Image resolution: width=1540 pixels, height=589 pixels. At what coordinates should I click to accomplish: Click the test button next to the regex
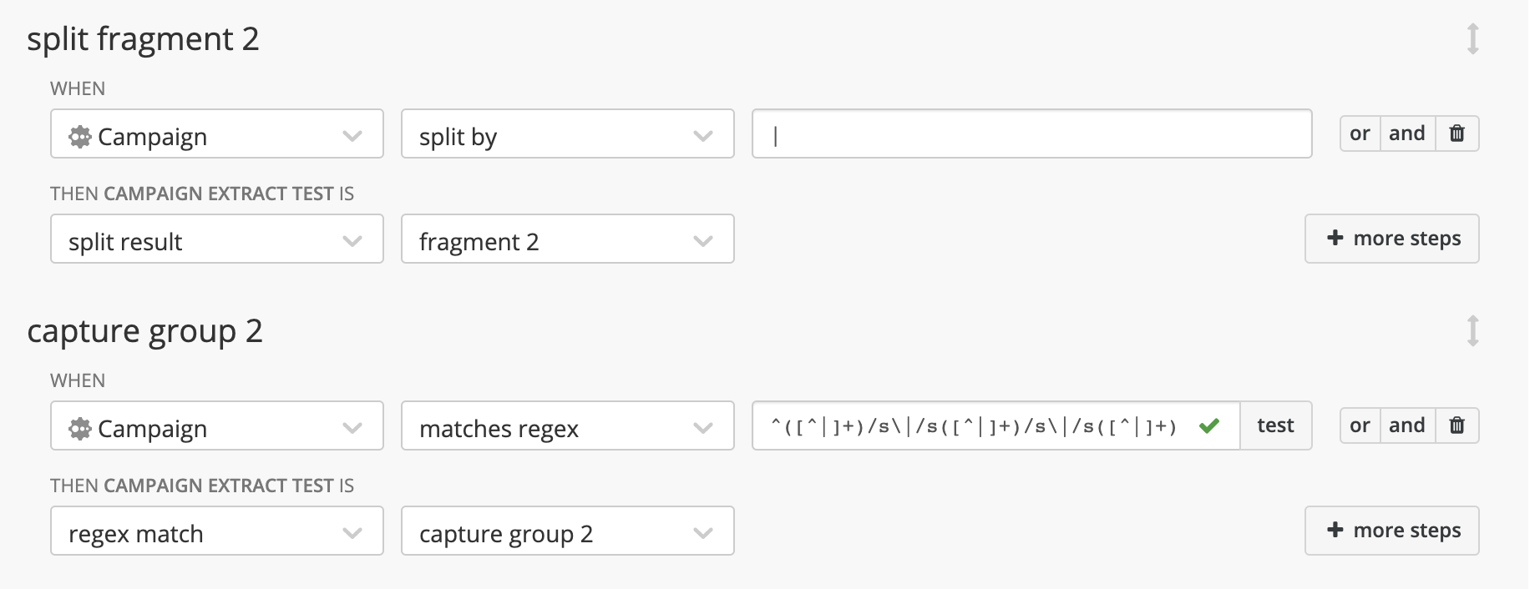click(1275, 425)
